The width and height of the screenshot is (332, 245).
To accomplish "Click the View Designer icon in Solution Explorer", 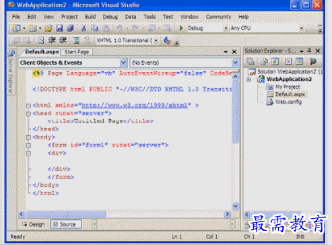I will pyautogui.click(x=299, y=61).
